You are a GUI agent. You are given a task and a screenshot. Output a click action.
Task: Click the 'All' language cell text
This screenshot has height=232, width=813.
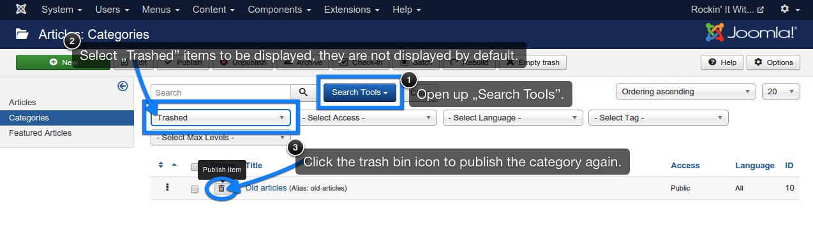pos(740,189)
